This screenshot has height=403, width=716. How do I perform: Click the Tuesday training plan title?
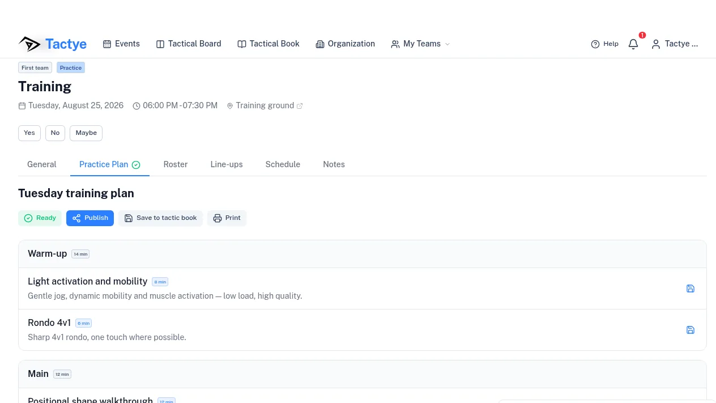[x=76, y=193]
